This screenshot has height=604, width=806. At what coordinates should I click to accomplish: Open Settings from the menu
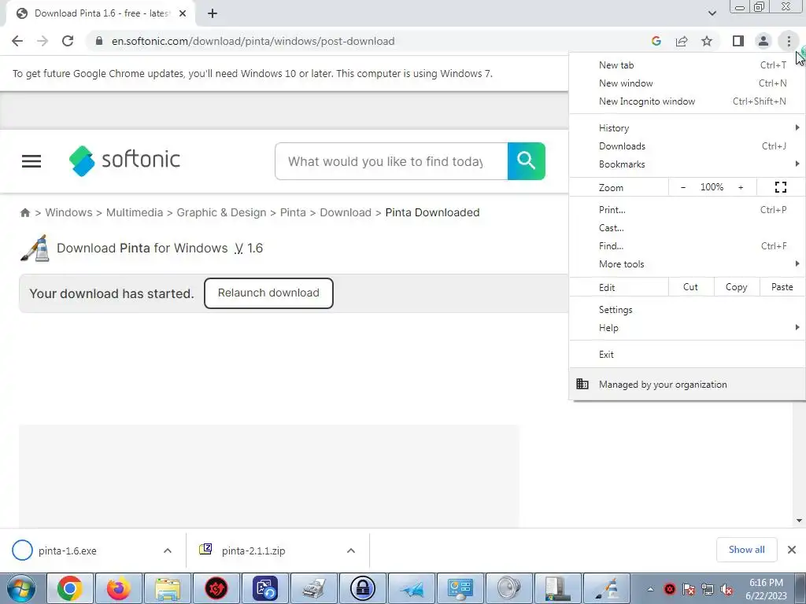tap(687, 310)
